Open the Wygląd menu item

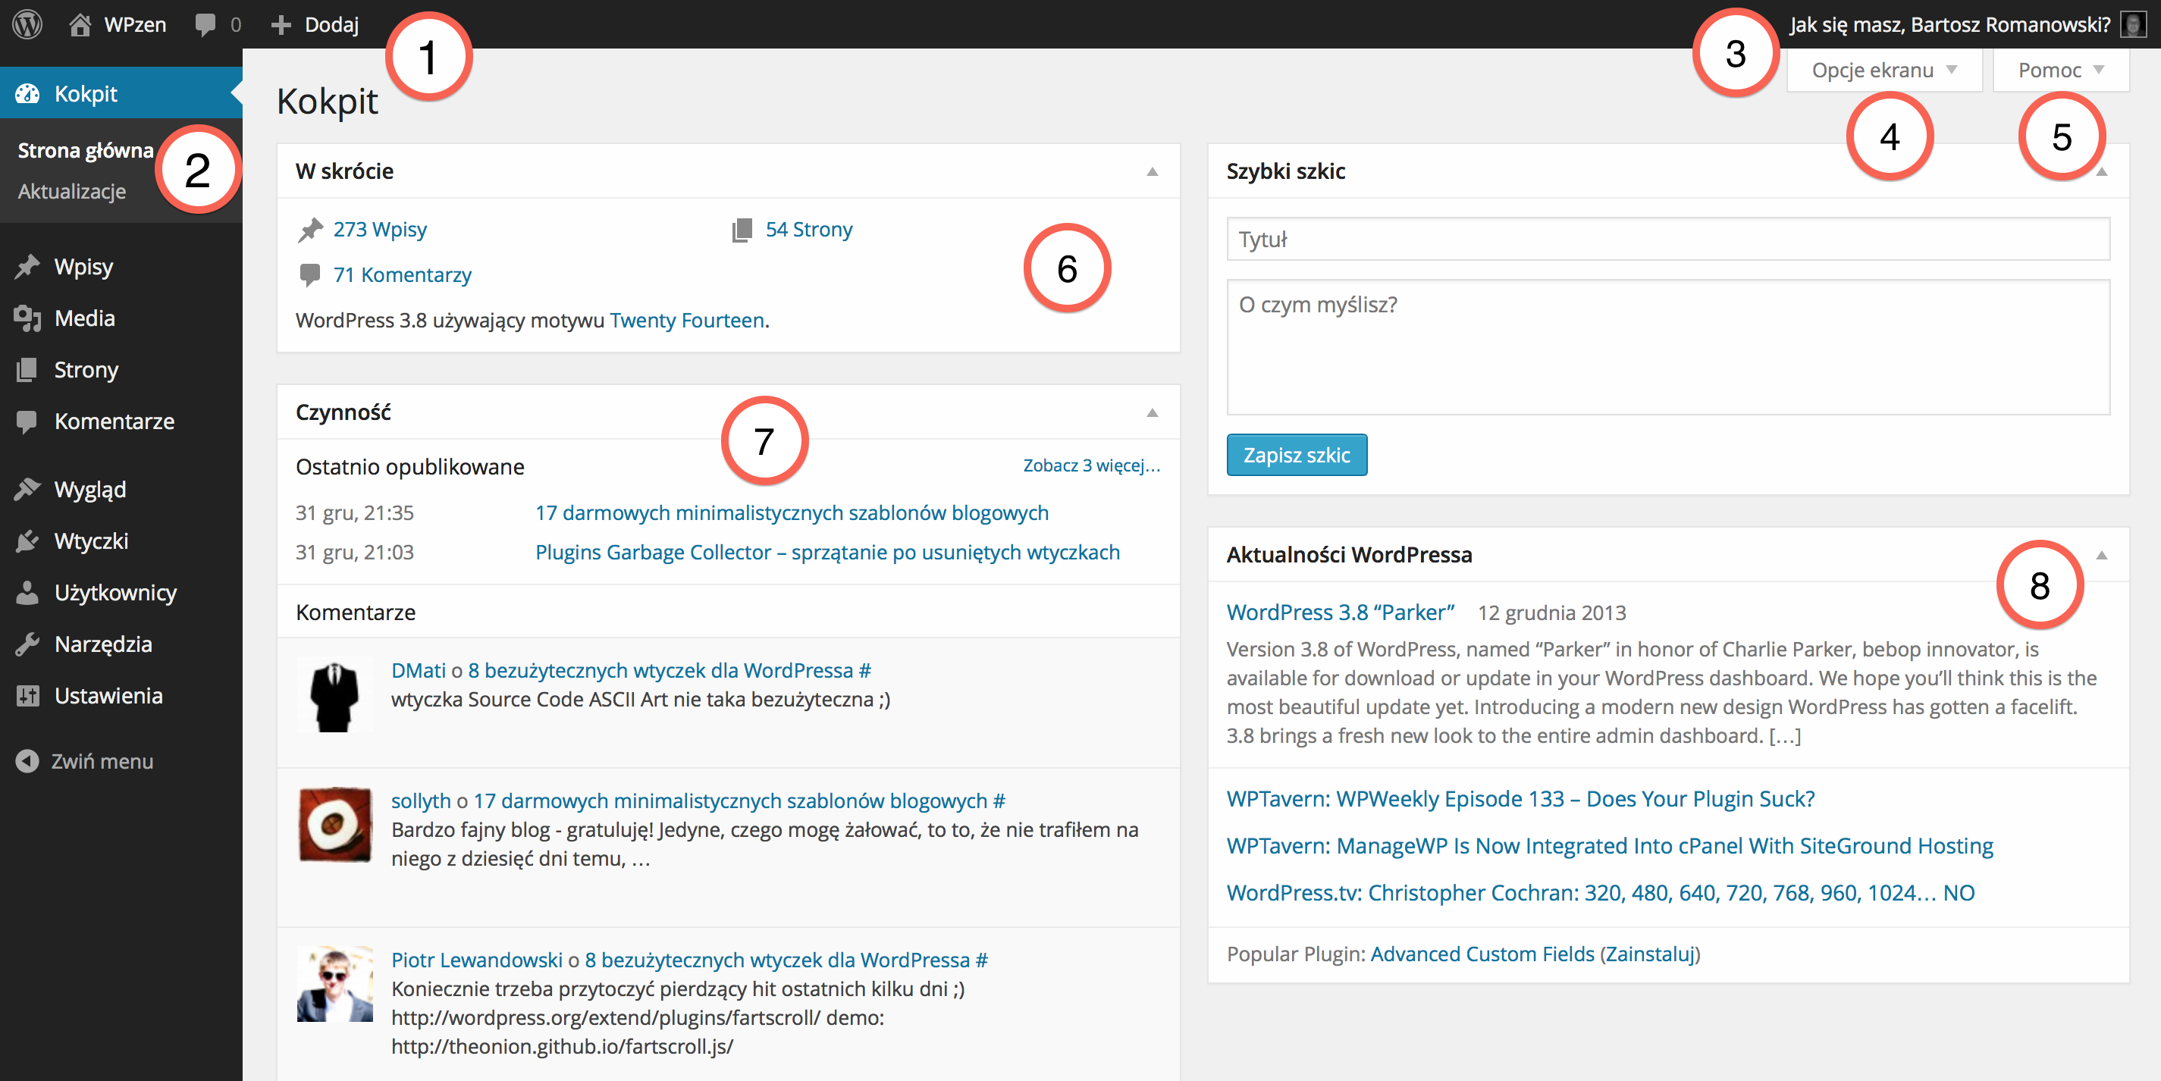(89, 489)
